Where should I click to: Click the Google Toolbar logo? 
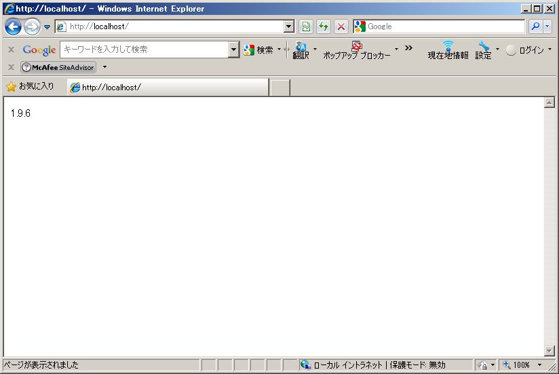pos(39,50)
